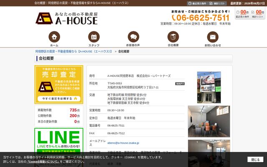Select the 商号 company name text
Image resolution: width=267 pixels, height=167 pixels.
tap(139, 76)
